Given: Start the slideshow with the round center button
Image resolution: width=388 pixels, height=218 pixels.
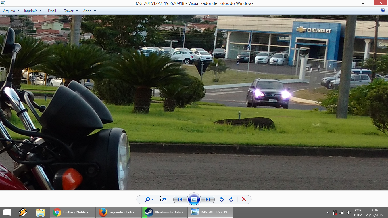Looking at the screenshot, I should click(194, 199).
